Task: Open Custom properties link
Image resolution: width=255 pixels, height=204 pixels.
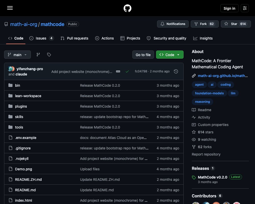Action: pos(213,125)
